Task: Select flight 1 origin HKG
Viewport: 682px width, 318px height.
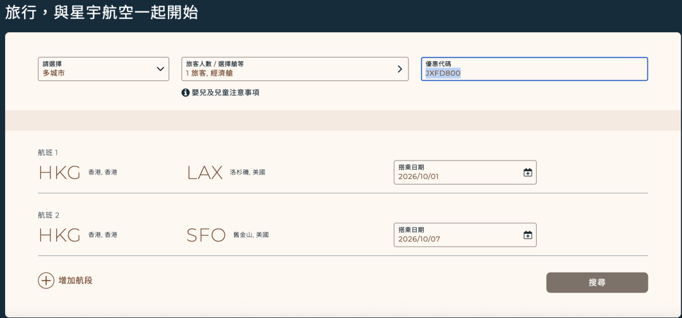Action: (59, 173)
